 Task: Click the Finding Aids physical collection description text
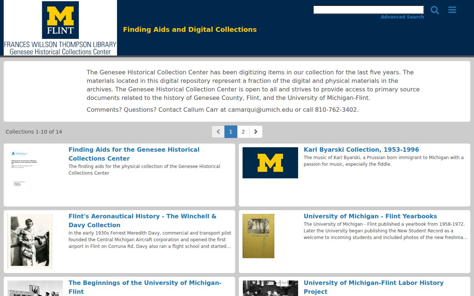pyautogui.click(x=144, y=169)
